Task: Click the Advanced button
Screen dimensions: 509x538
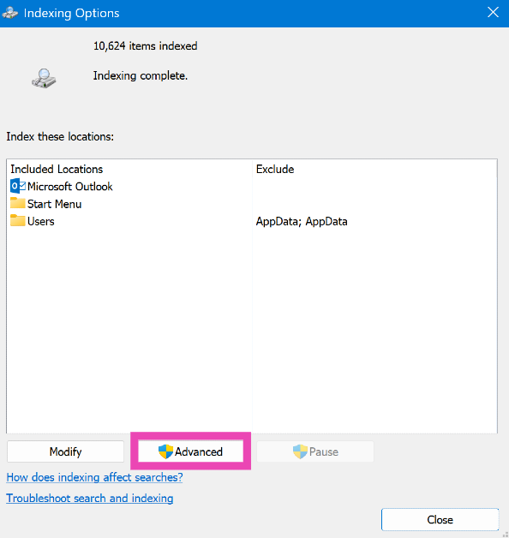Action: [190, 451]
